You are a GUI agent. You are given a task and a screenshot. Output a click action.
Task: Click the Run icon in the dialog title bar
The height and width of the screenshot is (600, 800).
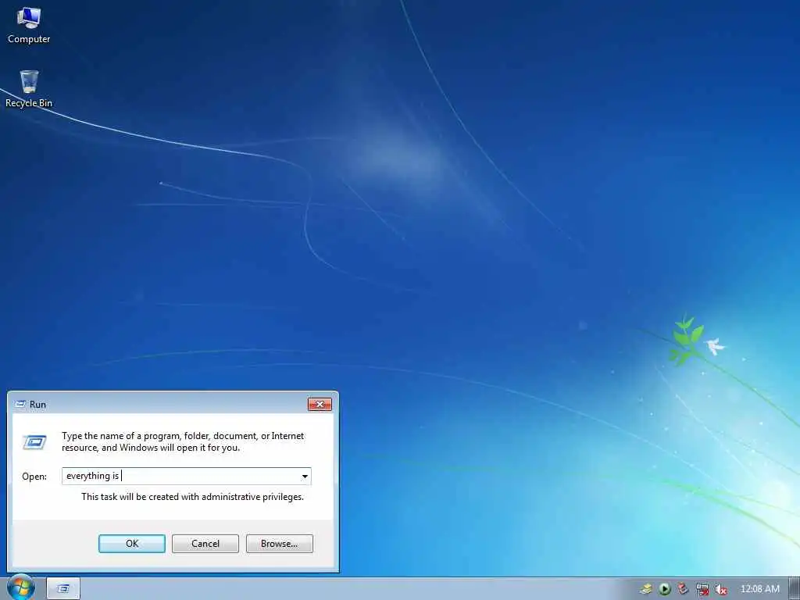coord(20,404)
